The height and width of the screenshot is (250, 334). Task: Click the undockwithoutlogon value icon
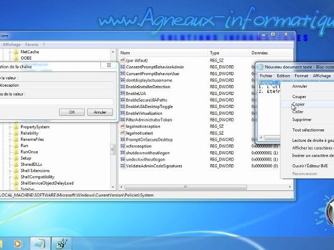click(x=123, y=159)
